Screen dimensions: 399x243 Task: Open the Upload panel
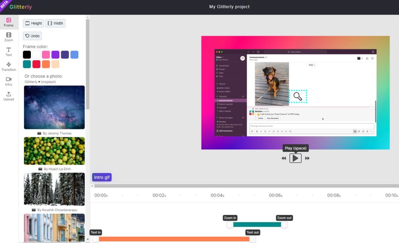(9, 96)
